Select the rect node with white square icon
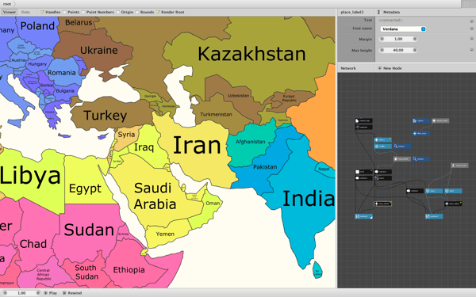Image resolution: width=476 pixels, height=297 pixels. click(x=363, y=172)
